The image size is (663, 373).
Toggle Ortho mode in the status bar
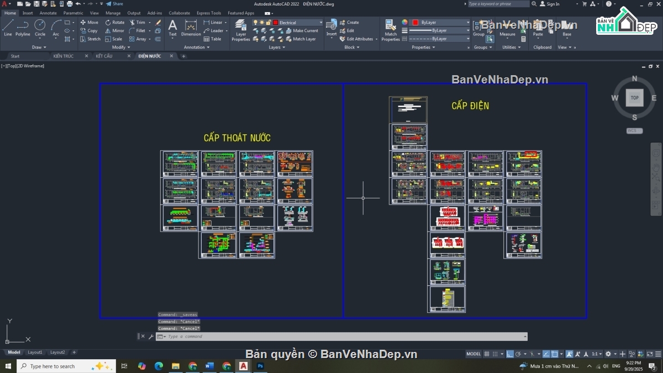click(510, 354)
